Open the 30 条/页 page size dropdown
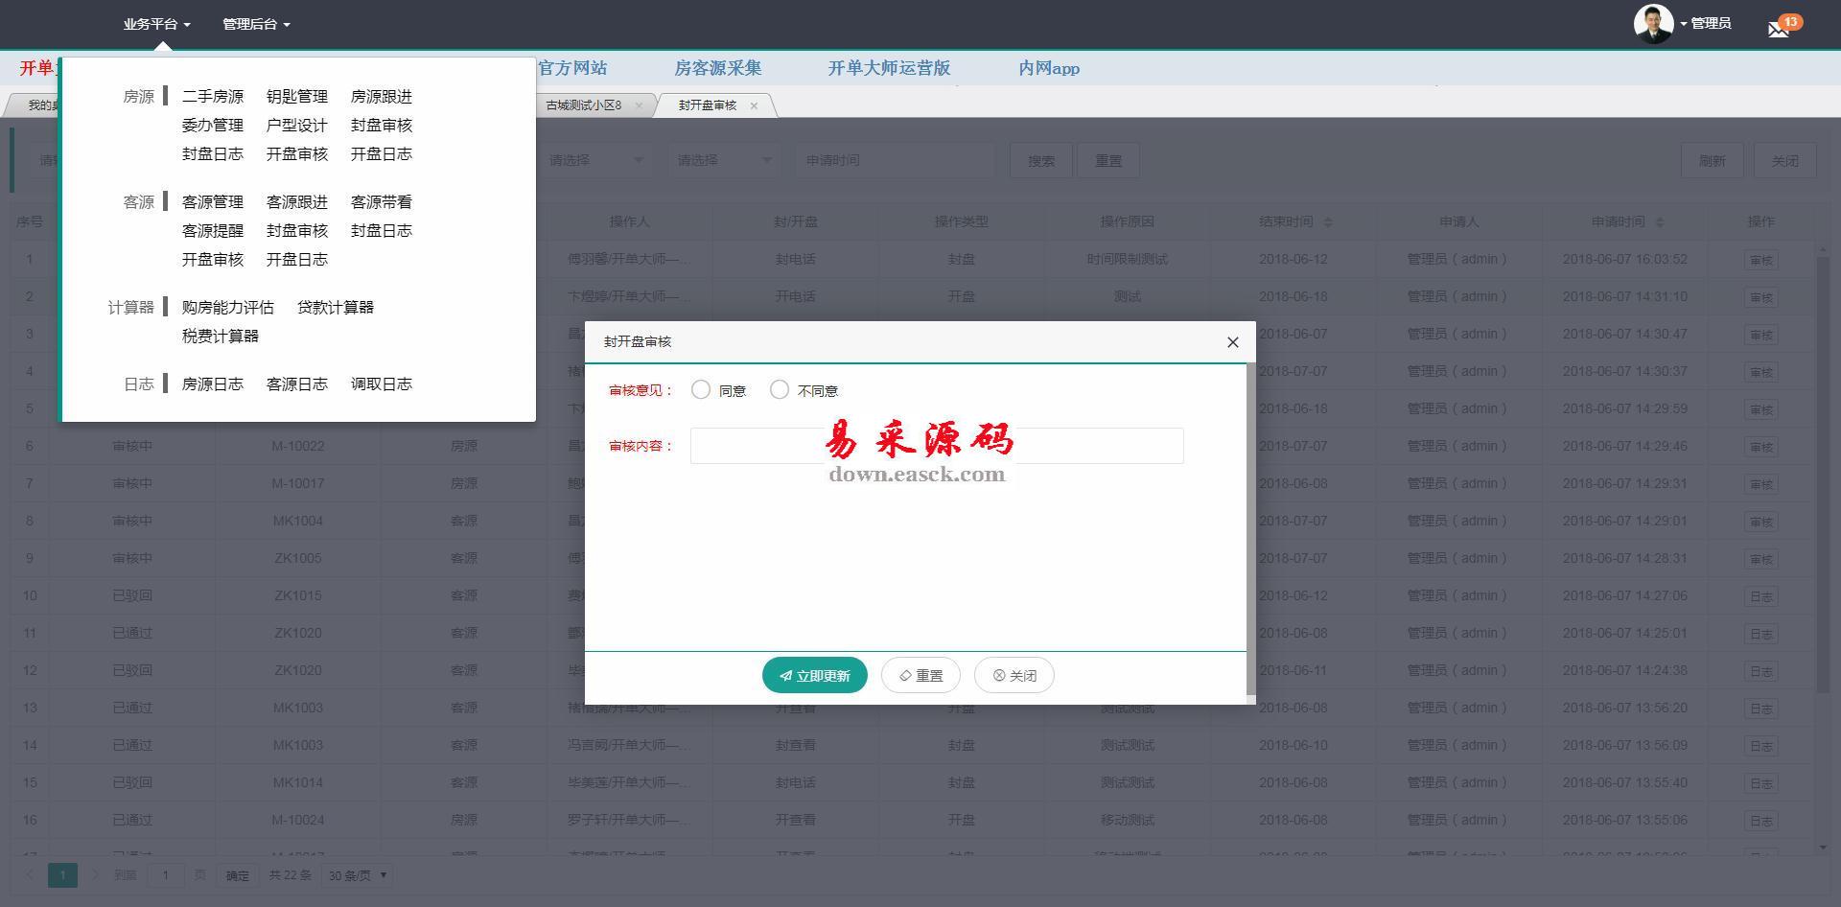 [x=358, y=875]
